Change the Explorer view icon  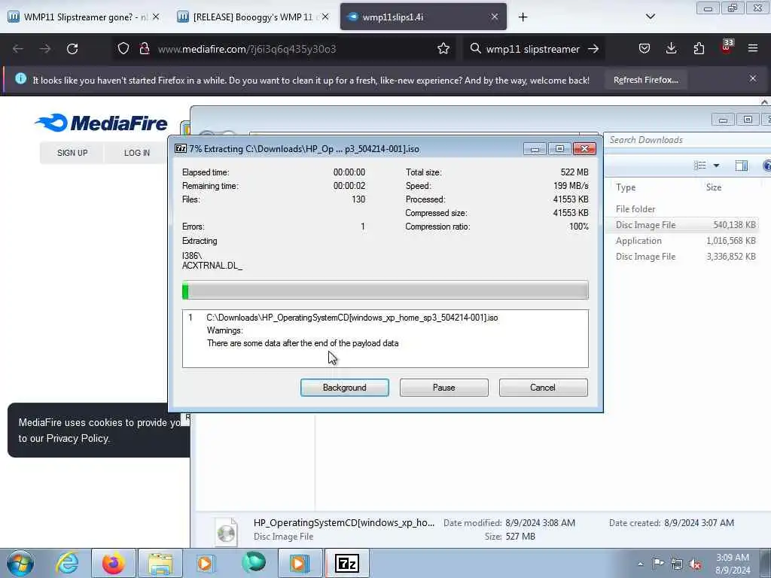(x=699, y=166)
